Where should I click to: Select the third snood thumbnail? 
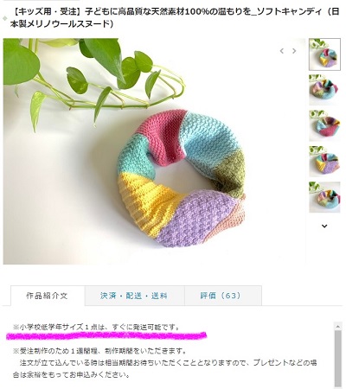[324, 125]
